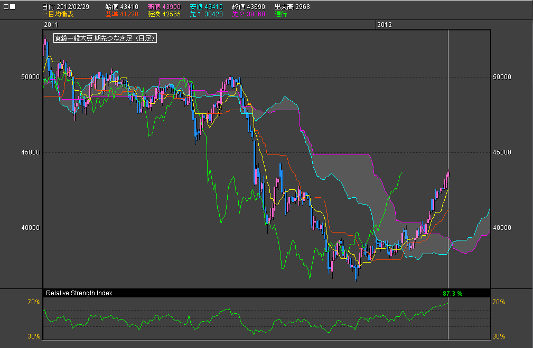Image resolution: width=533 pixels, height=348 pixels.
Task: Click the 日付 2012/02/29 date readout
Action: [67, 7]
